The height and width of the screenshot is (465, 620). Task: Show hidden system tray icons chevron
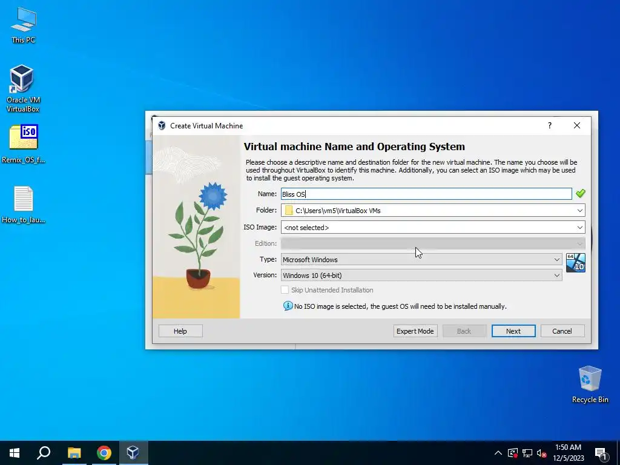click(498, 453)
